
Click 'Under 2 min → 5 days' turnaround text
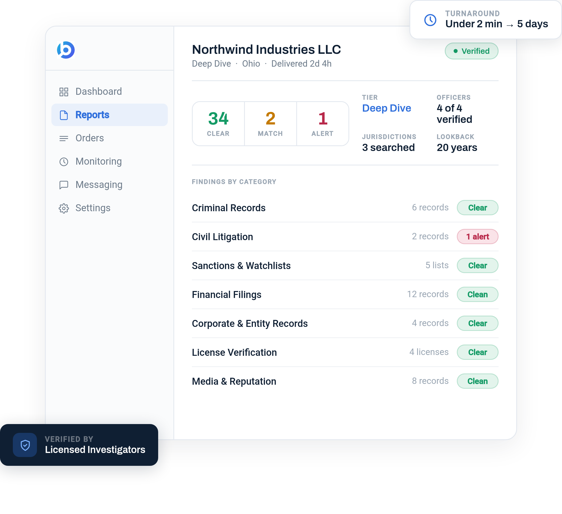coord(496,24)
